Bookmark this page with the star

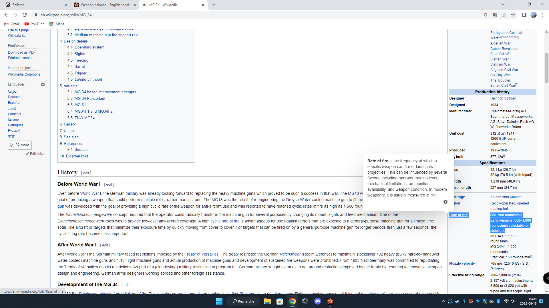coord(513,15)
